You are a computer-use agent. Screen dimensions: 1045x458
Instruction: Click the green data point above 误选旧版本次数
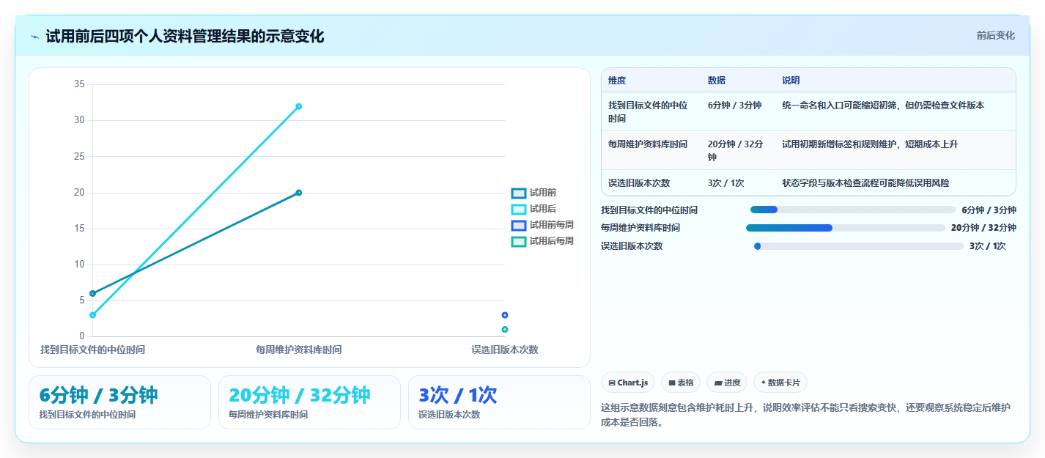click(x=505, y=329)
